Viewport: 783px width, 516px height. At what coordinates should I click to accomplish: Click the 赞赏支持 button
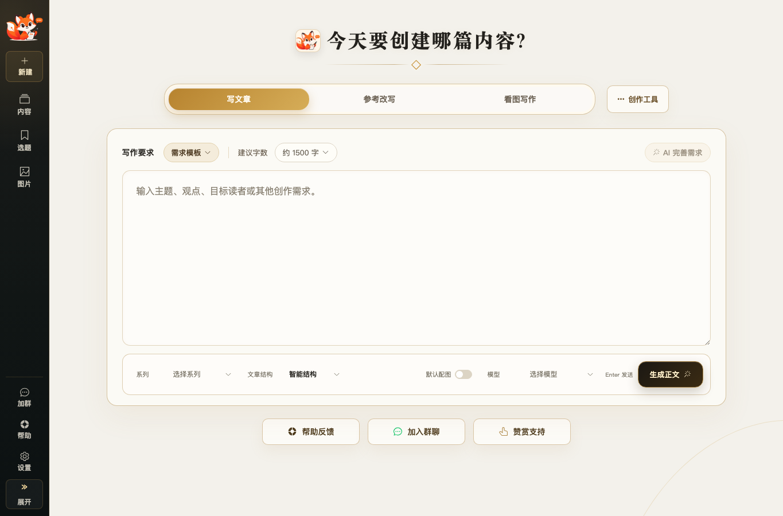pos(522,432)
